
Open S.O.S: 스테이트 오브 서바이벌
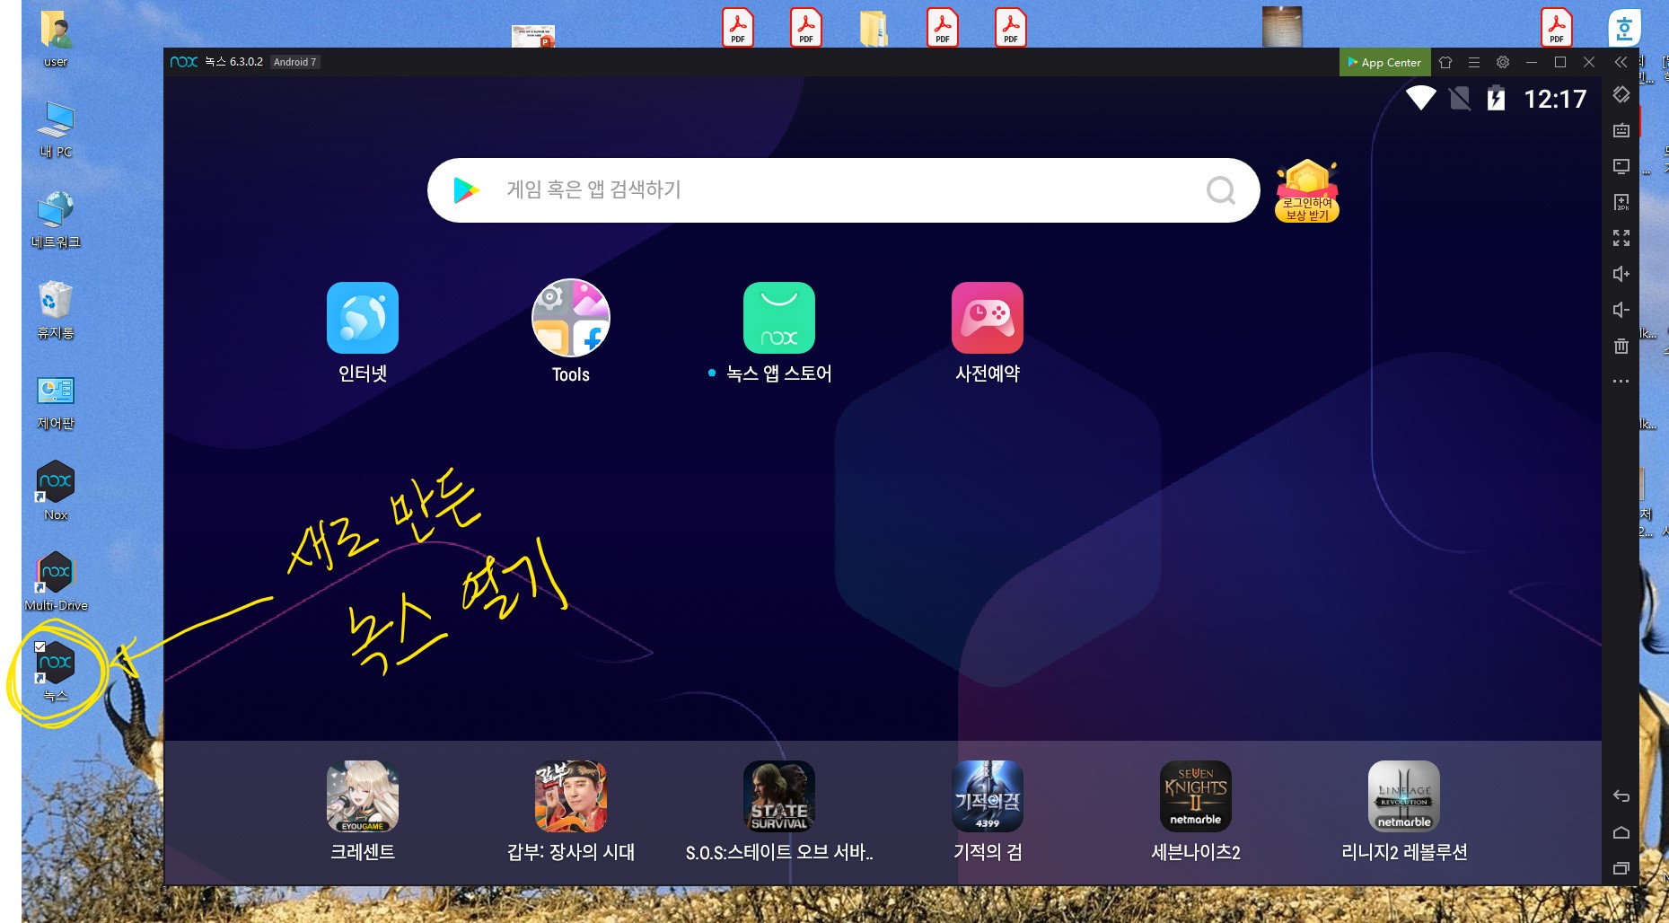pyautogui.click(x=779, y=796)
